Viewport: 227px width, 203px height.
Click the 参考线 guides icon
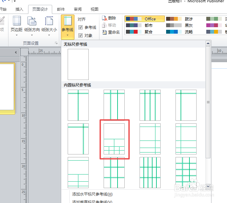pyautogui.click(x=68, y=21)
